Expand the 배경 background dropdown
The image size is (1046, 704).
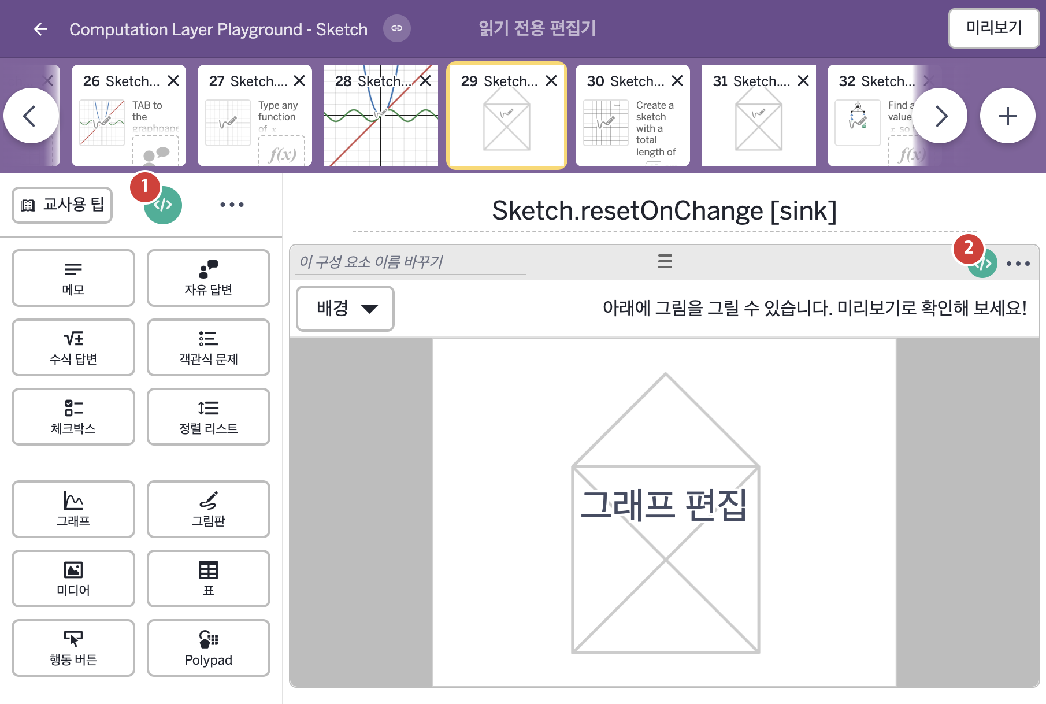click(346, 309)
